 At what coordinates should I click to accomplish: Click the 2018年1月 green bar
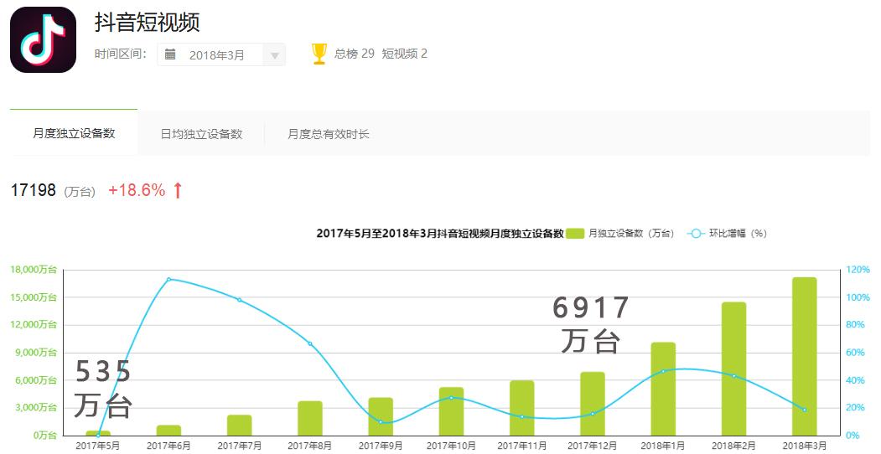(x=663, y=389)
